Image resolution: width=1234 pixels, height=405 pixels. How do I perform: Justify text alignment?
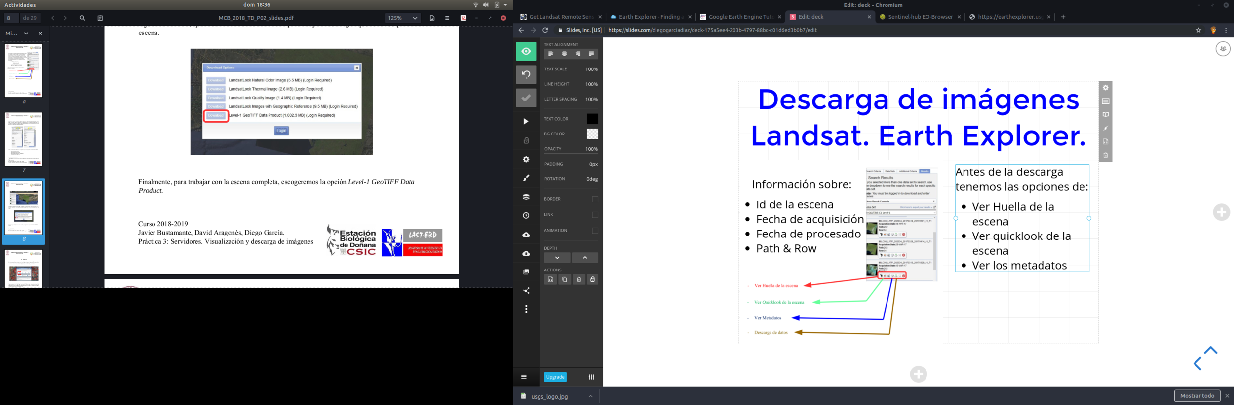591,54
